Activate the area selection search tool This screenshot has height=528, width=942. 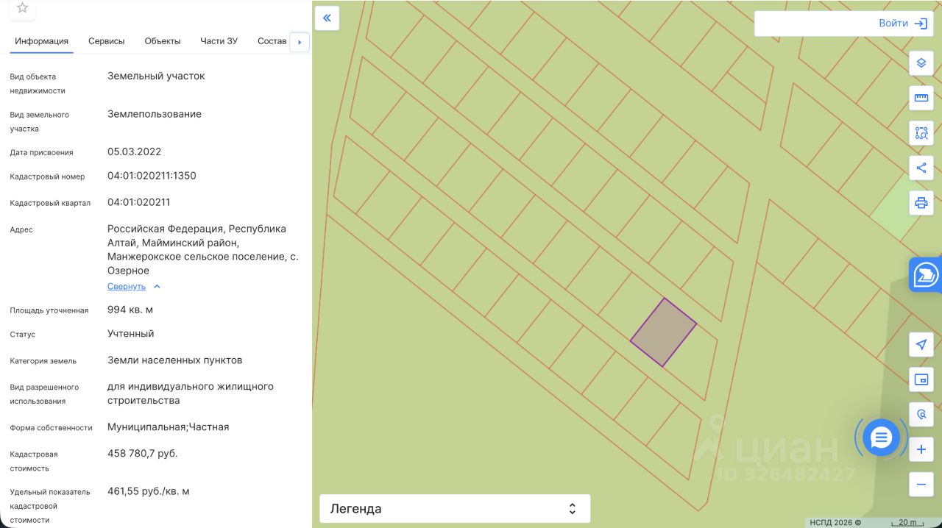921,133
